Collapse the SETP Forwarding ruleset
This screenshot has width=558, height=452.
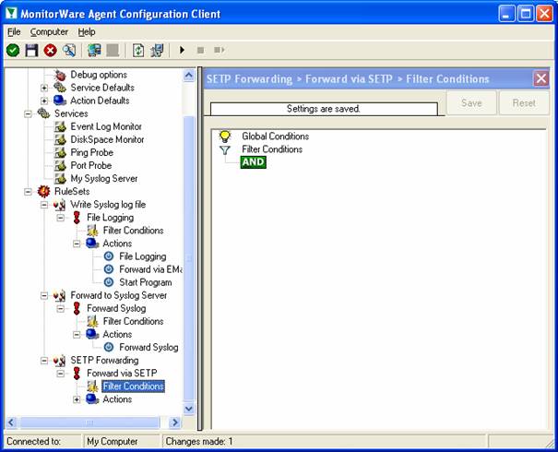tap(44, 361)
